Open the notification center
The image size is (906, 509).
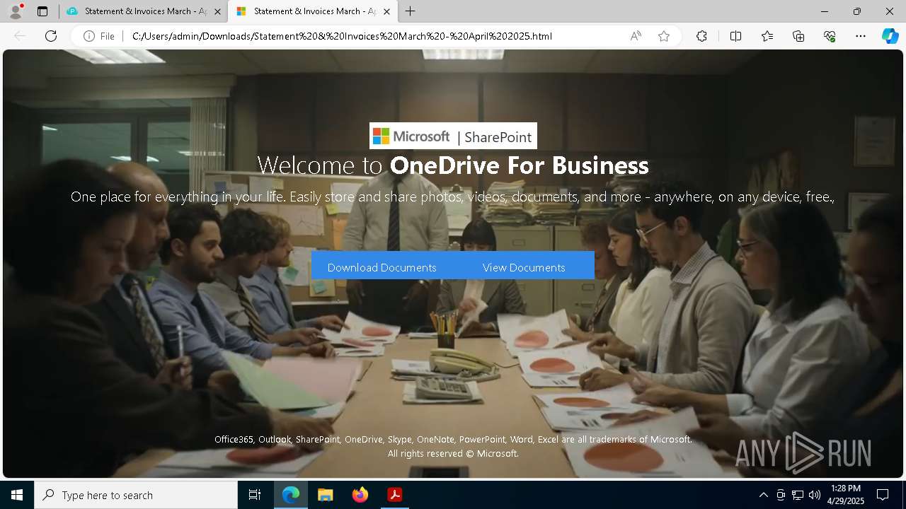(x=883, y=495)
